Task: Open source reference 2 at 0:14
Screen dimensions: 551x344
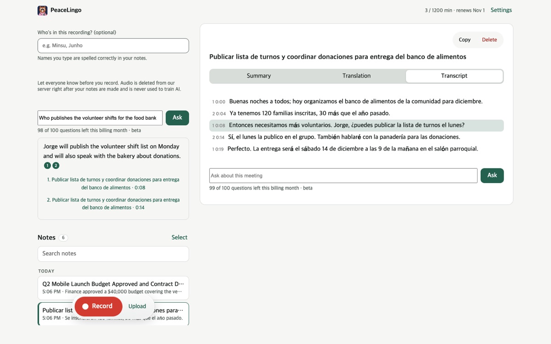Action: (113, 204)
